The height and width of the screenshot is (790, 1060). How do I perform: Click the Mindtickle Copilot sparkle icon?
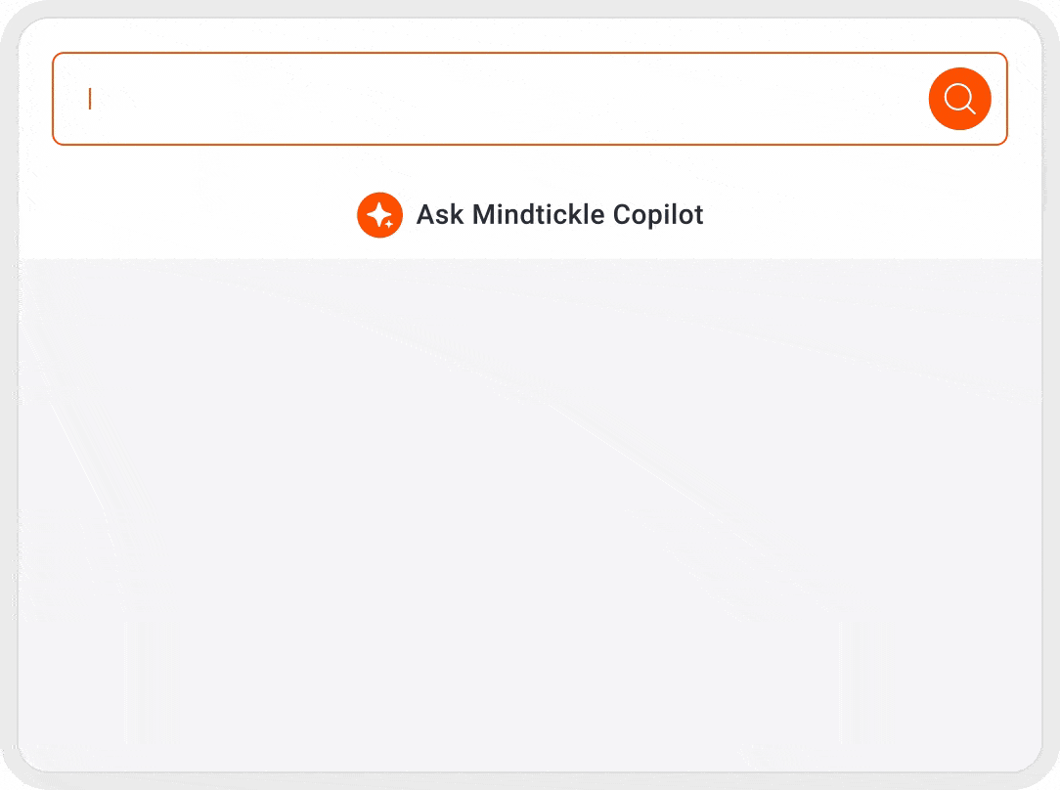[x=379, y=215]
